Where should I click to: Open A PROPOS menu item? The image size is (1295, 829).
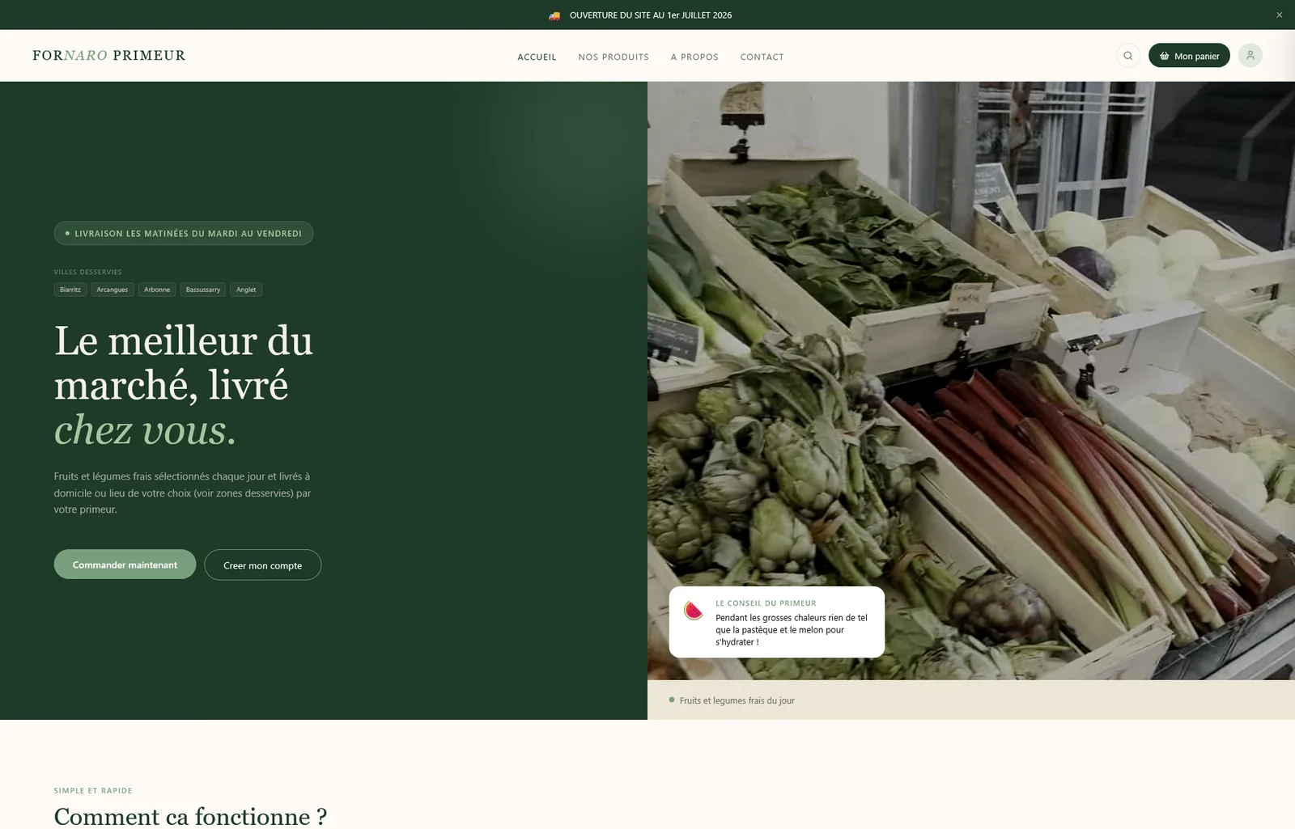click(x=694, y=57)
